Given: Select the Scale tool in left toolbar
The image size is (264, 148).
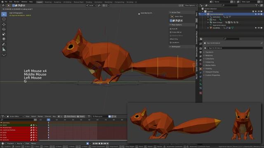Looking at the screenshot, I should click(4, 34).
